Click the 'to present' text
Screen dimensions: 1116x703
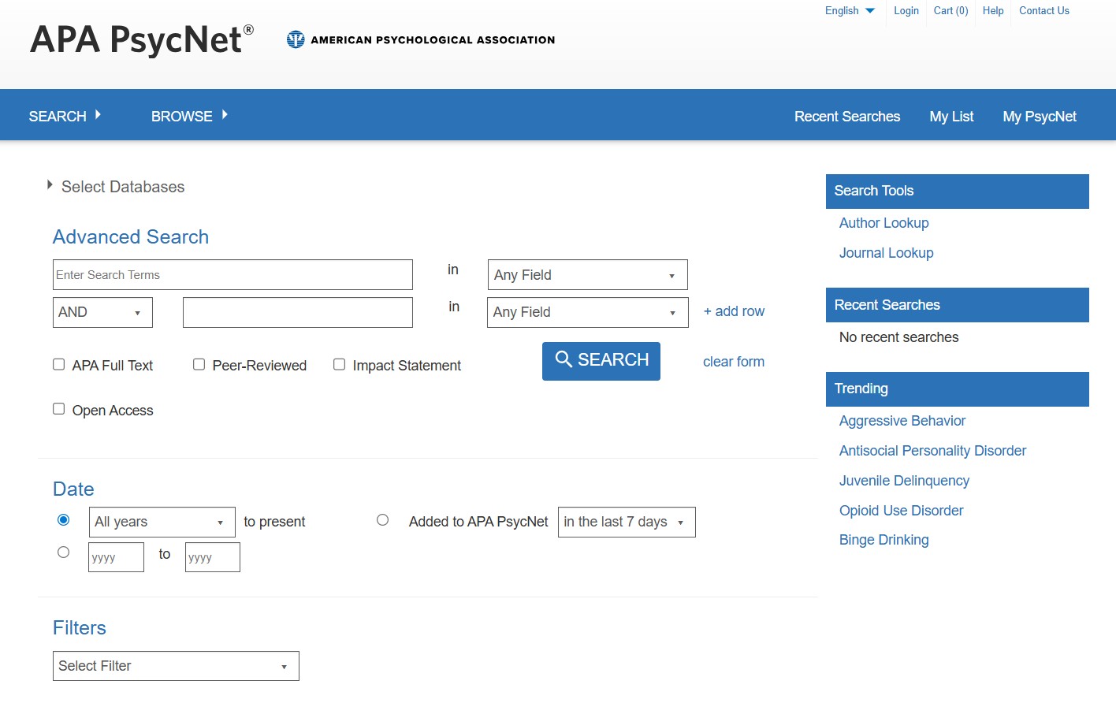tap(274, 522)
